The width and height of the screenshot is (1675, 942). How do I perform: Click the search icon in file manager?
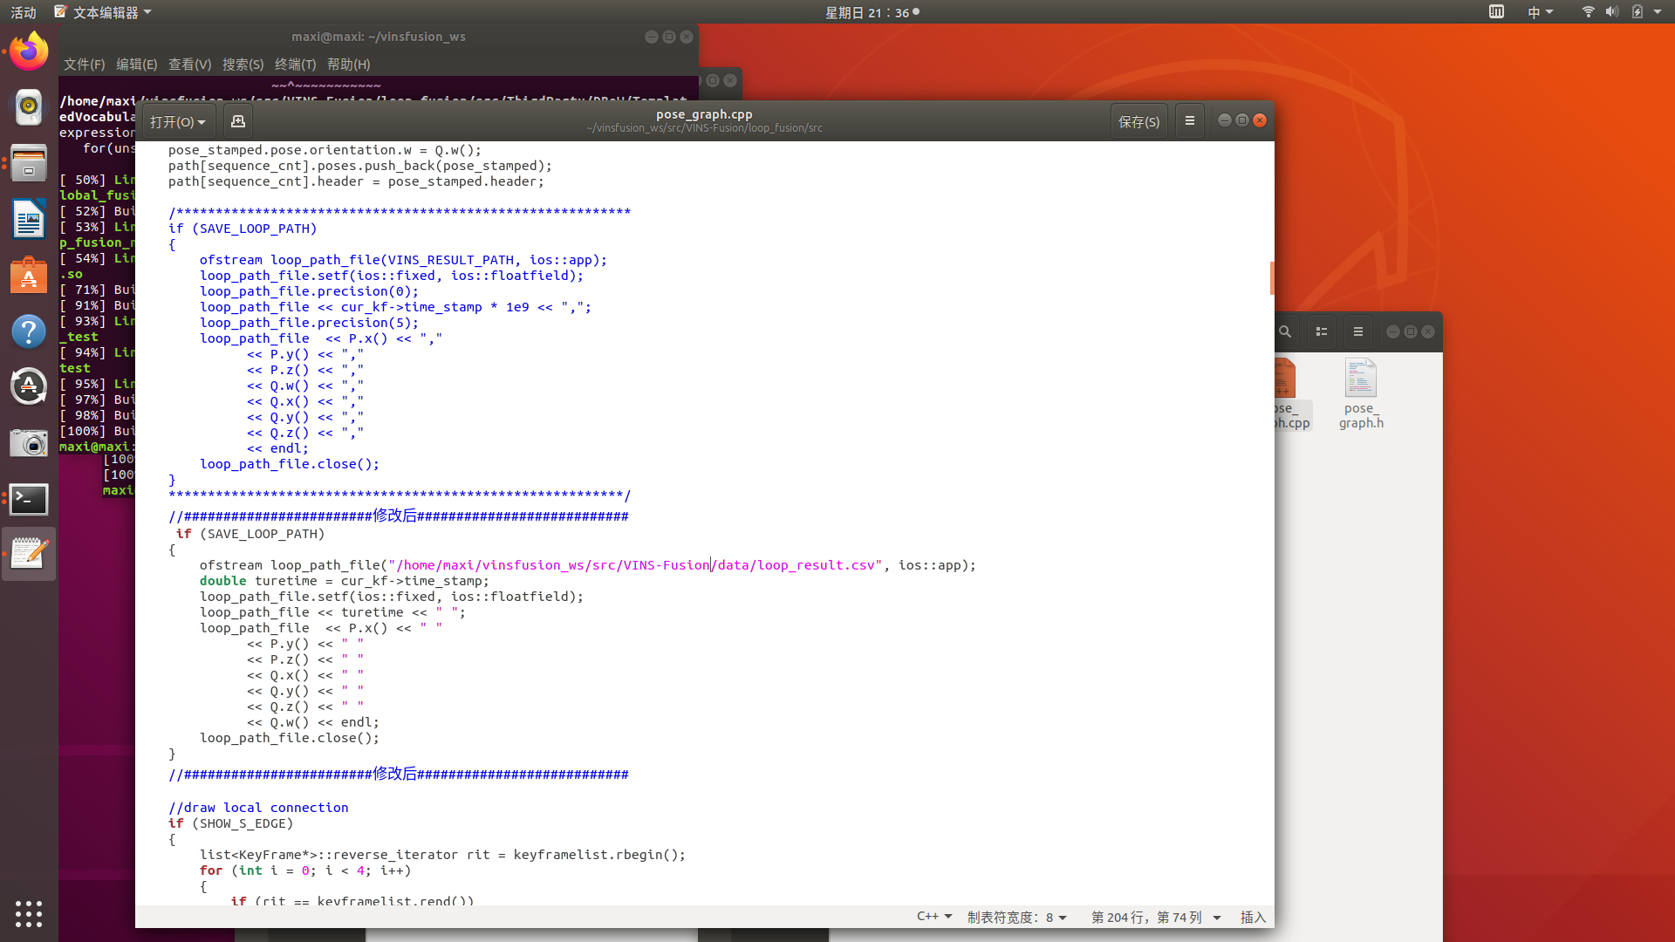click(x=1285, y=332)
